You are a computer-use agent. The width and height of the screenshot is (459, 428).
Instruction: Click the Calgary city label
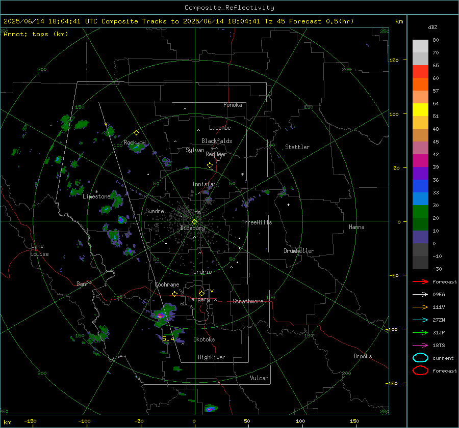click(x=199, y=299)
